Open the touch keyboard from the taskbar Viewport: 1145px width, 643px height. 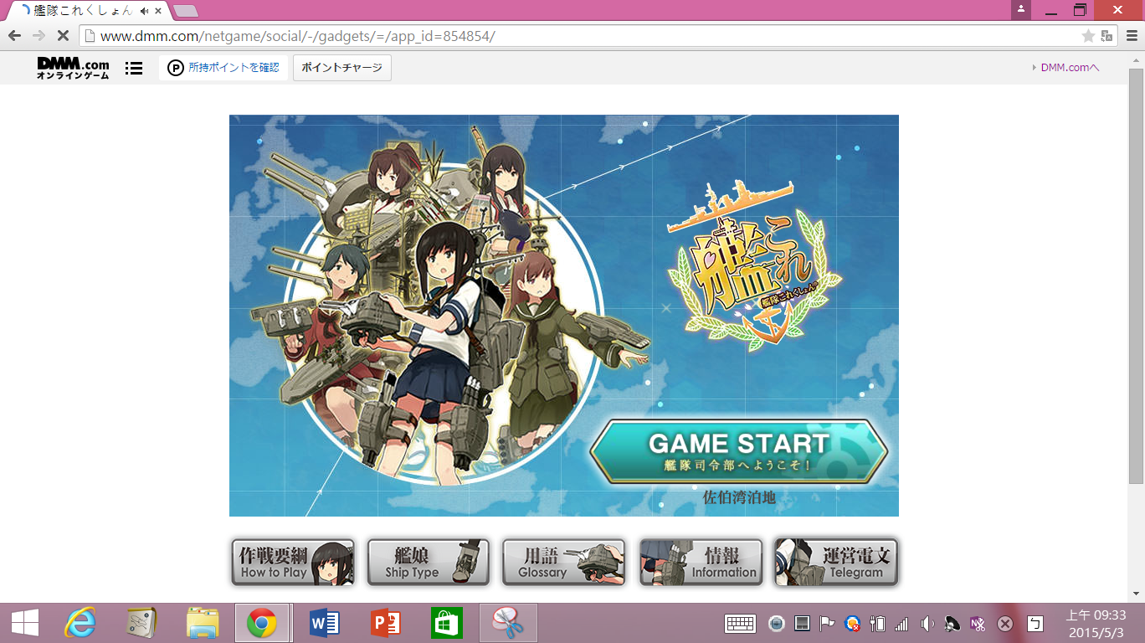(x=741, y=624)
